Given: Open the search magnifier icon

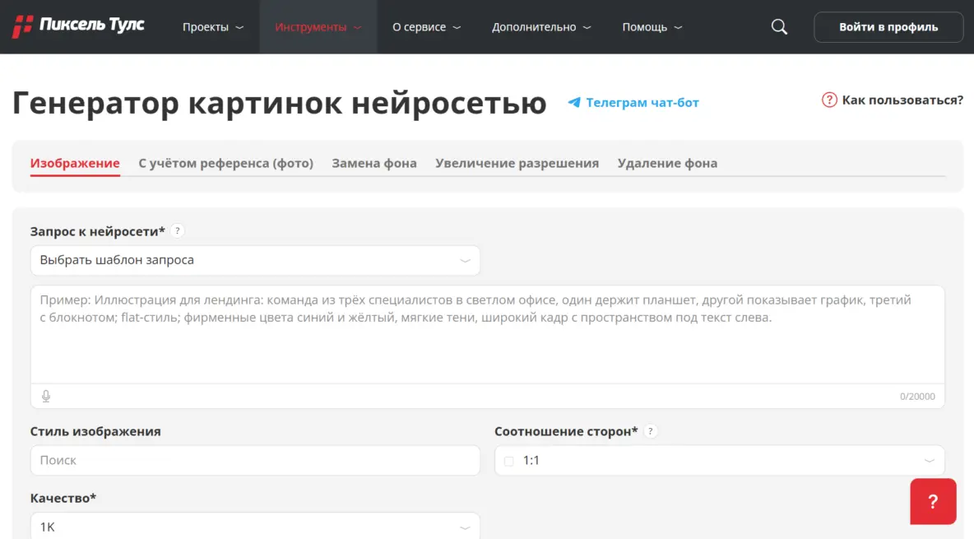Looking at the screenshot, I should click(779, 27).
